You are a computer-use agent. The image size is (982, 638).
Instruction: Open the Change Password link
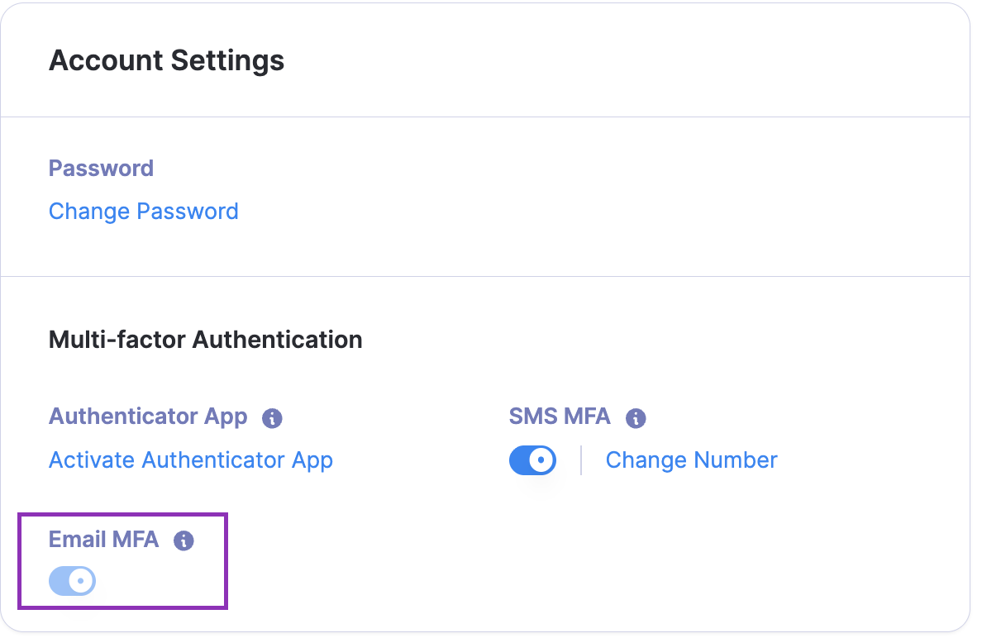point(144,212)
